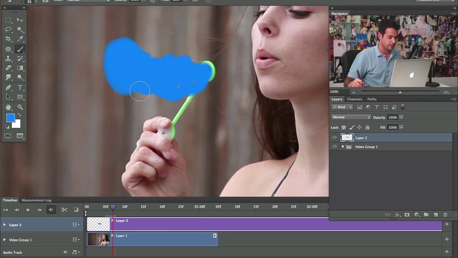Screen dimensions: 458x258
Task: Select the Rectangular Marquee tool
Action: click(8, 20)
